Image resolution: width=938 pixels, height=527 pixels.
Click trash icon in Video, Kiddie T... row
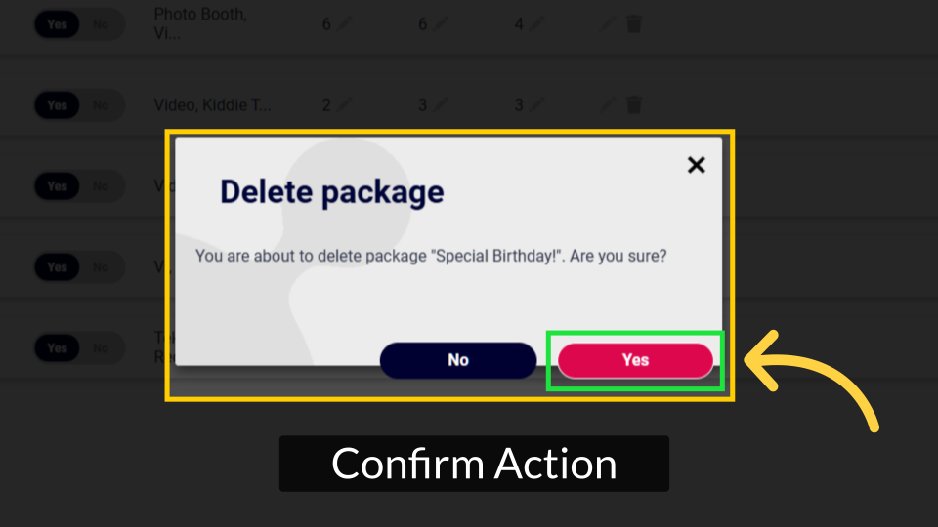[x=634, y=105]
